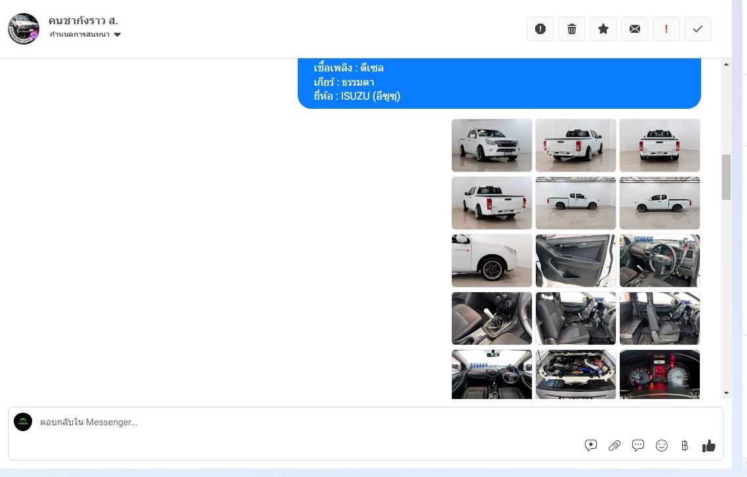Mark conversation unread with envelope icon
This screenshot has height=477, width=747.
[635, 29]
